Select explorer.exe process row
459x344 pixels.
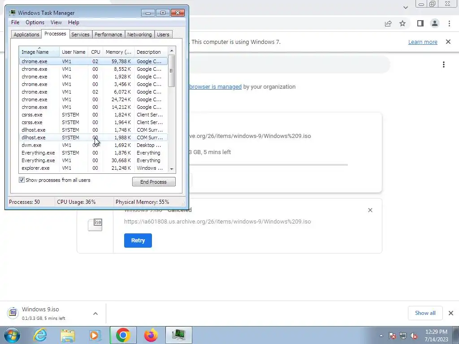(x=93, y=168)
